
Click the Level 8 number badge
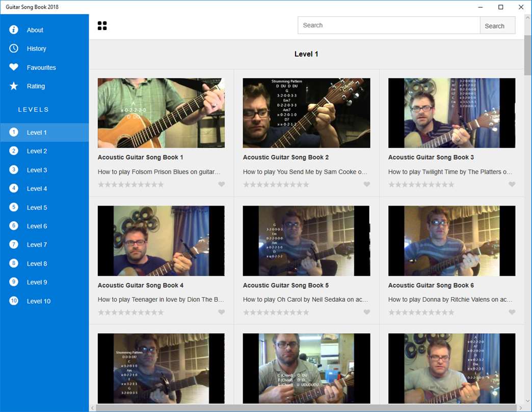[14, 263]
